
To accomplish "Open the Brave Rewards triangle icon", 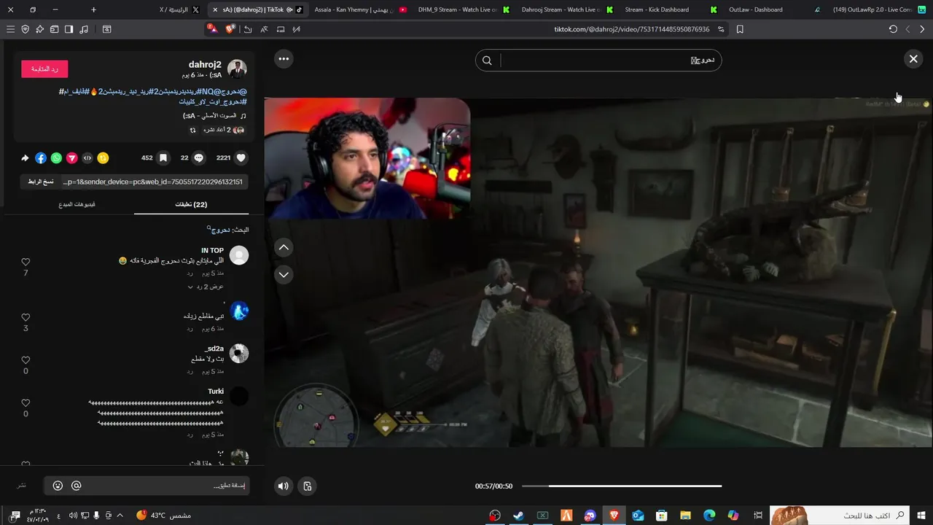I will tap(212, 29).
